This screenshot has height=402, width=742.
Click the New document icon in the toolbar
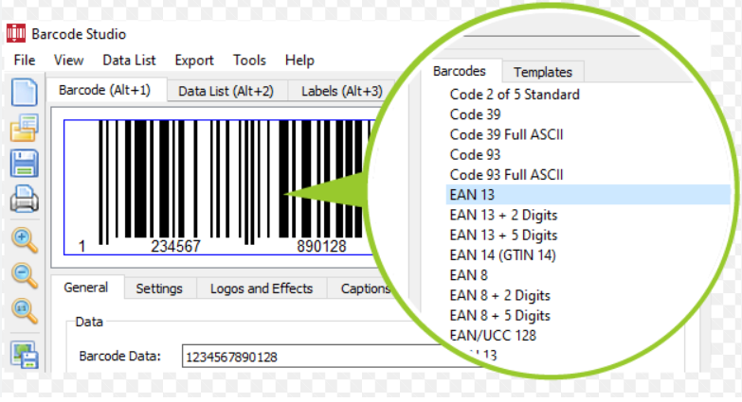point(24,92)
